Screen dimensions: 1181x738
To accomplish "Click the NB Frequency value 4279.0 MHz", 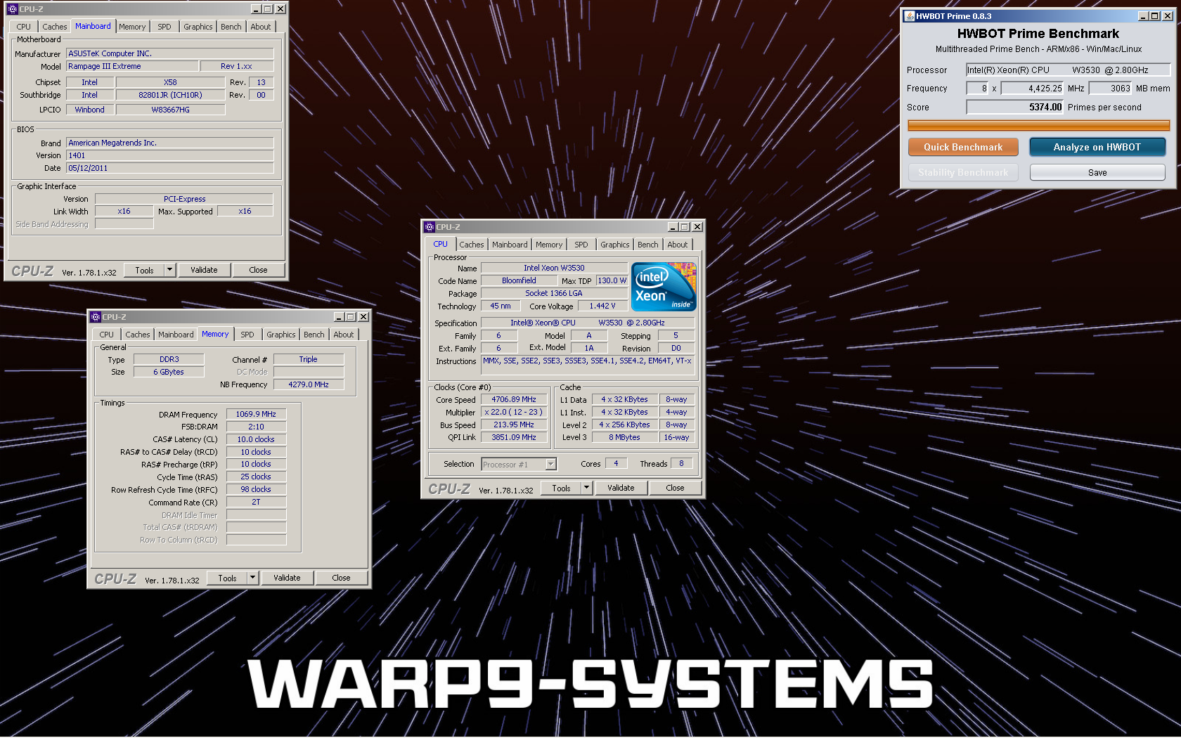I will pos(309,384).
